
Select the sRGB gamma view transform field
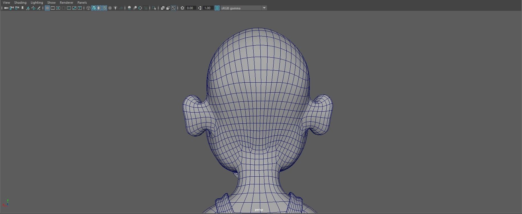point(241,8)
